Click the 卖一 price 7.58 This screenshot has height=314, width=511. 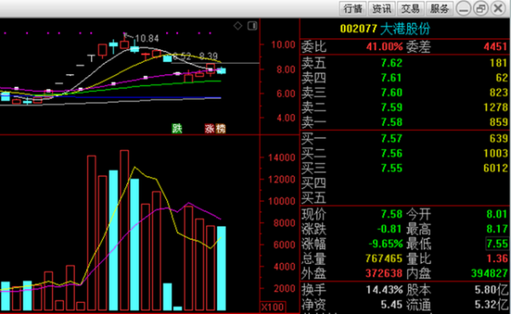(392, 123)
